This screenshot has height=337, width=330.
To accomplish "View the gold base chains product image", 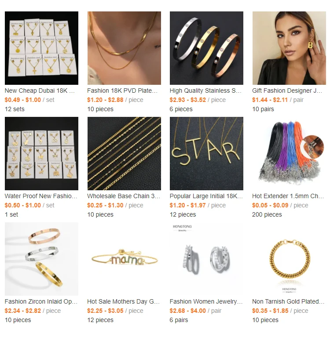I will (124, 153).
